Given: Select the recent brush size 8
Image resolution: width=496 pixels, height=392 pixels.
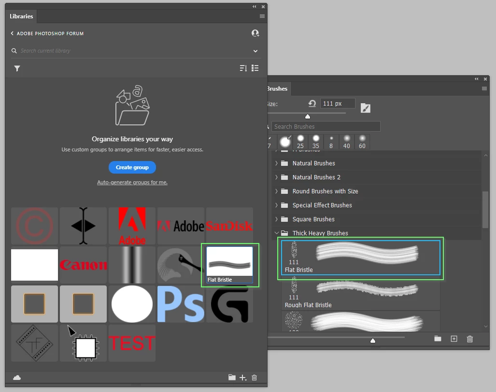Looking at the screenshot, I should 331,142.
